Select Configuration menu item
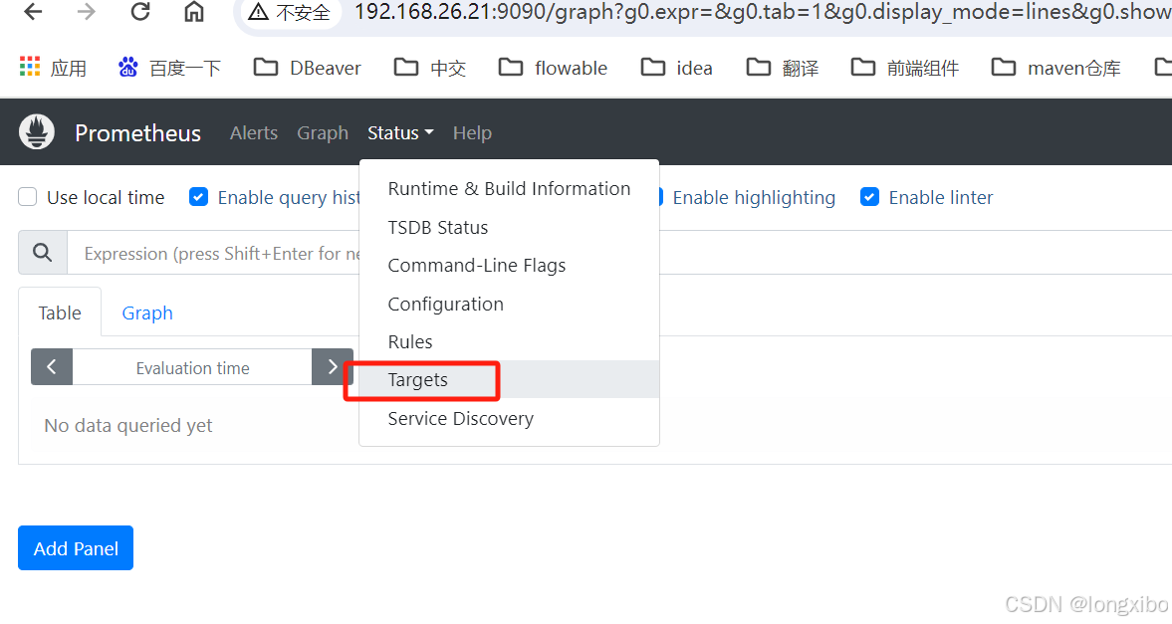 509,305
